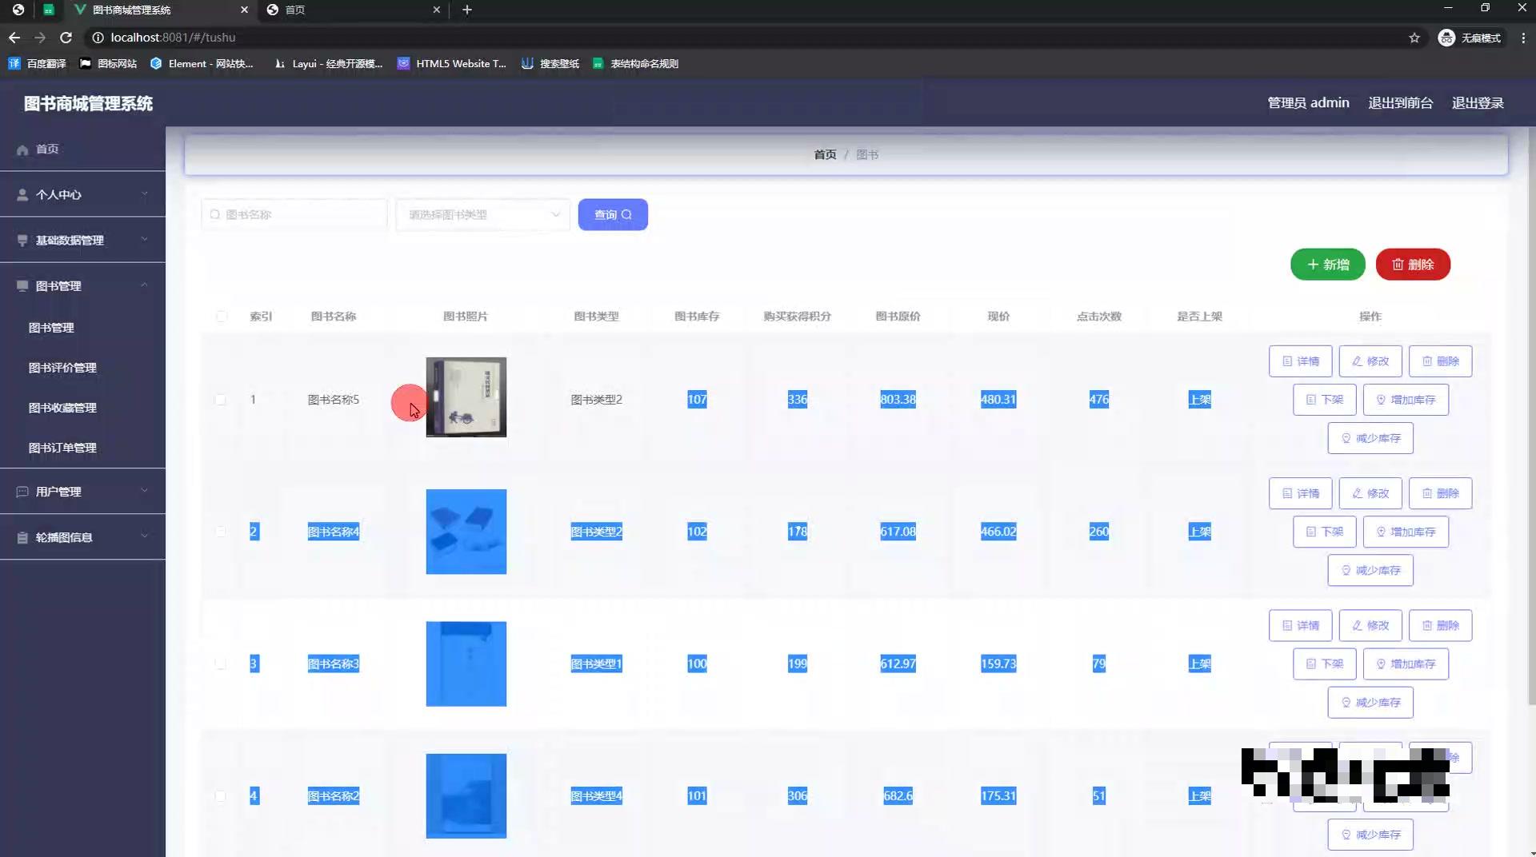Open 图书订单管理 submenu item
The image size is (1536, 857).
[62, 448]
